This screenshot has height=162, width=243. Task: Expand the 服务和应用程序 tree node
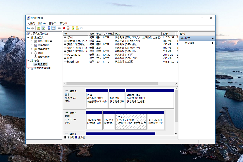(28, 68)
